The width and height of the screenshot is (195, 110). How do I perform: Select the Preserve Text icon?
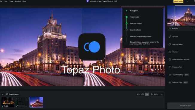[170, 67]
